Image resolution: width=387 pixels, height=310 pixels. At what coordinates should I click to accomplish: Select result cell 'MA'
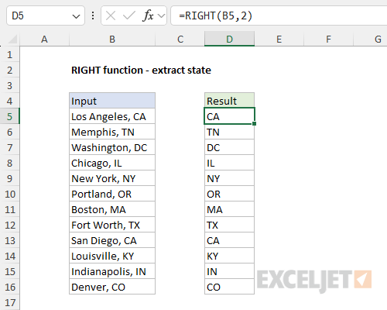[x=229, y=209]
